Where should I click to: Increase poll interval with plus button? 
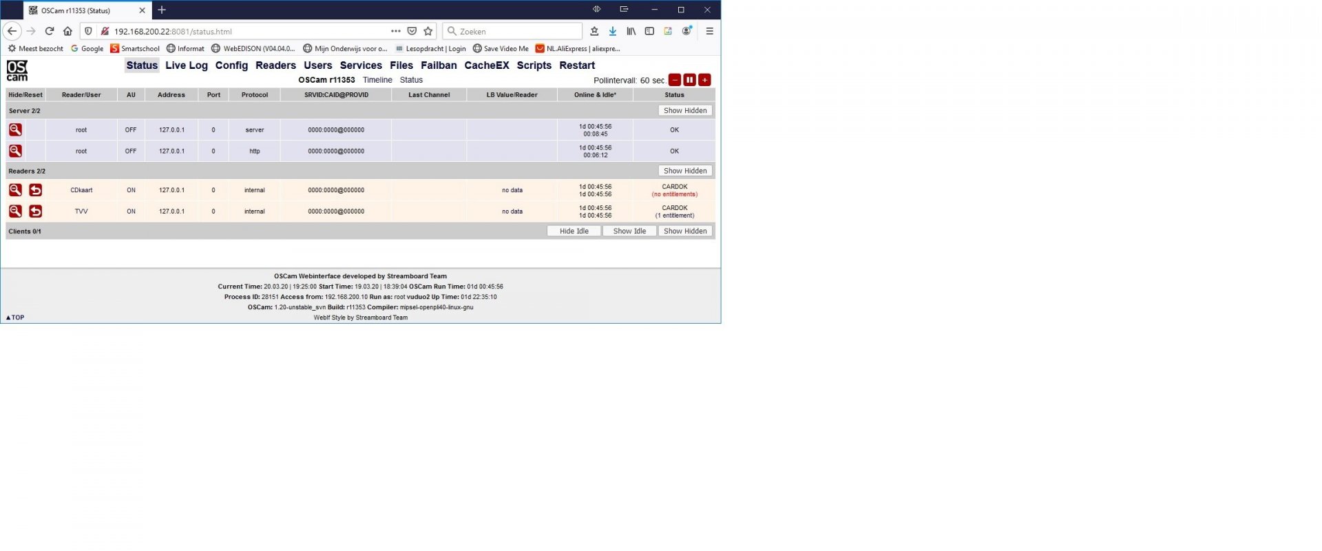pyautogui.click(x=704, y=80)
